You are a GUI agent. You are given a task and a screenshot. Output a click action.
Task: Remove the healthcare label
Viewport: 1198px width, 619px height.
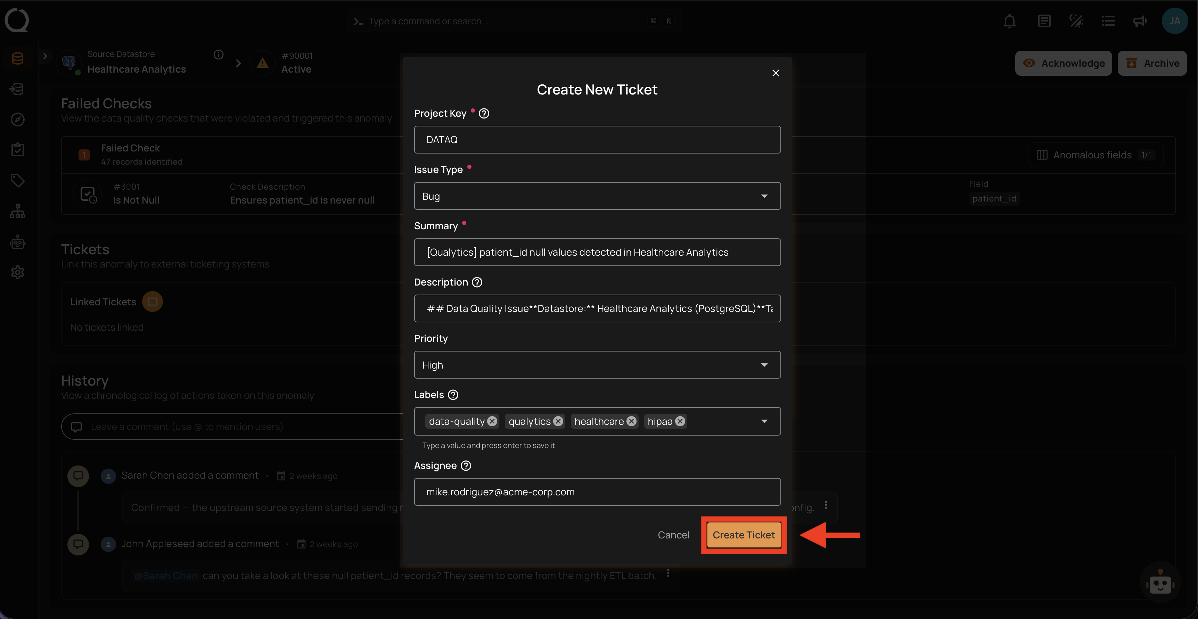click(x=631, y=421)
